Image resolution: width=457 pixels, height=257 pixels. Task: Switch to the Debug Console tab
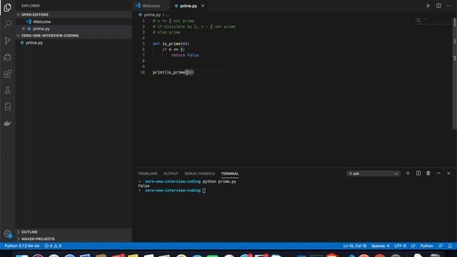[199, 173]
